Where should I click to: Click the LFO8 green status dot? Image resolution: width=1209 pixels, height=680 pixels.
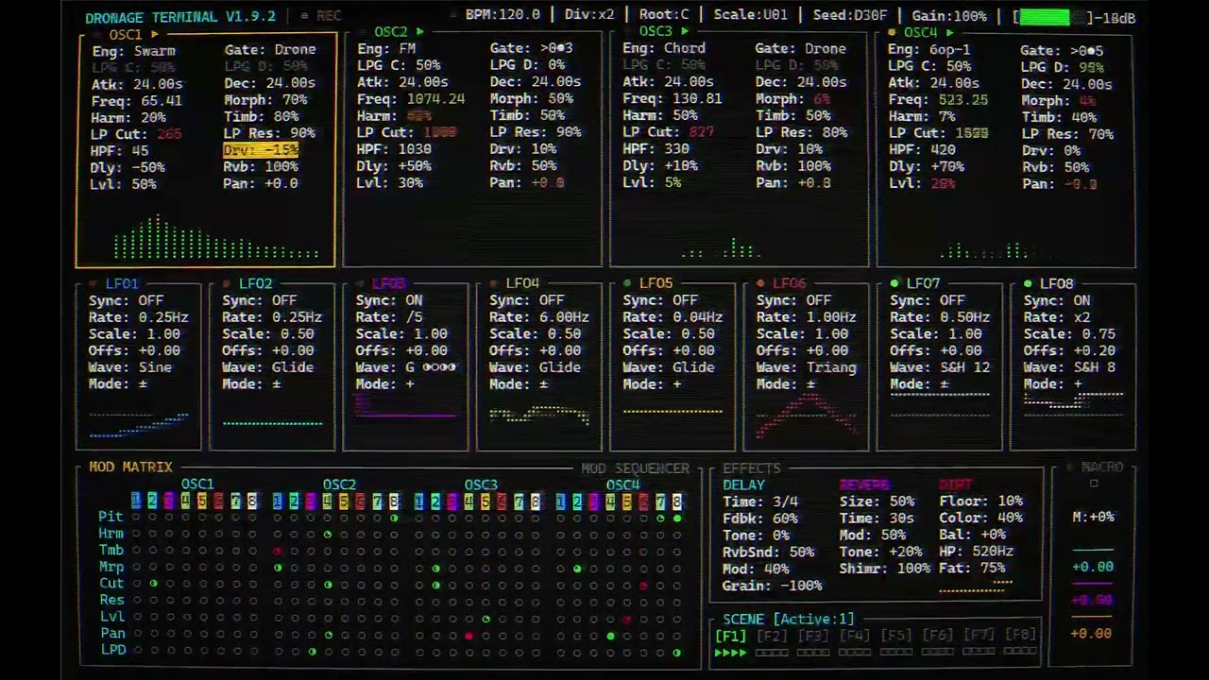1028,283
